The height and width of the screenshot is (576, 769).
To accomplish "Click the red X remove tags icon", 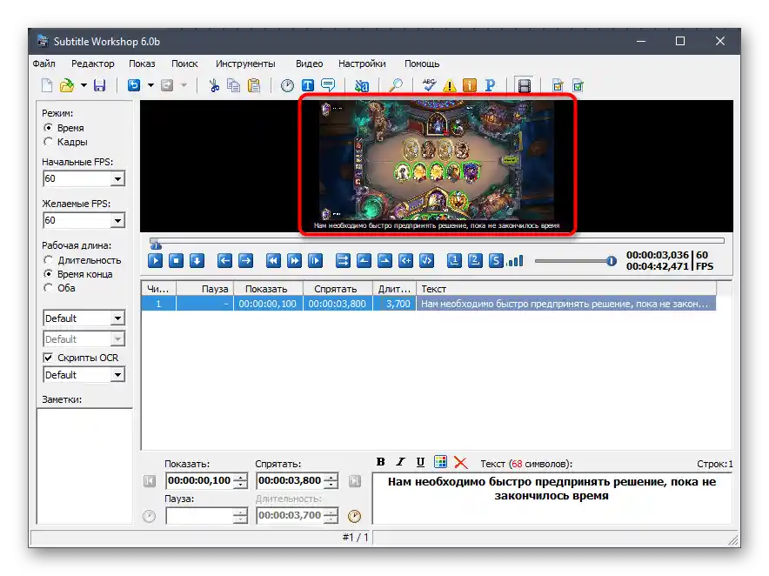I will [460, 463].
